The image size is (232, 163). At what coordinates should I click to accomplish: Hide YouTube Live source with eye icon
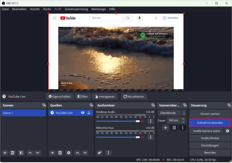click(83, 113)
